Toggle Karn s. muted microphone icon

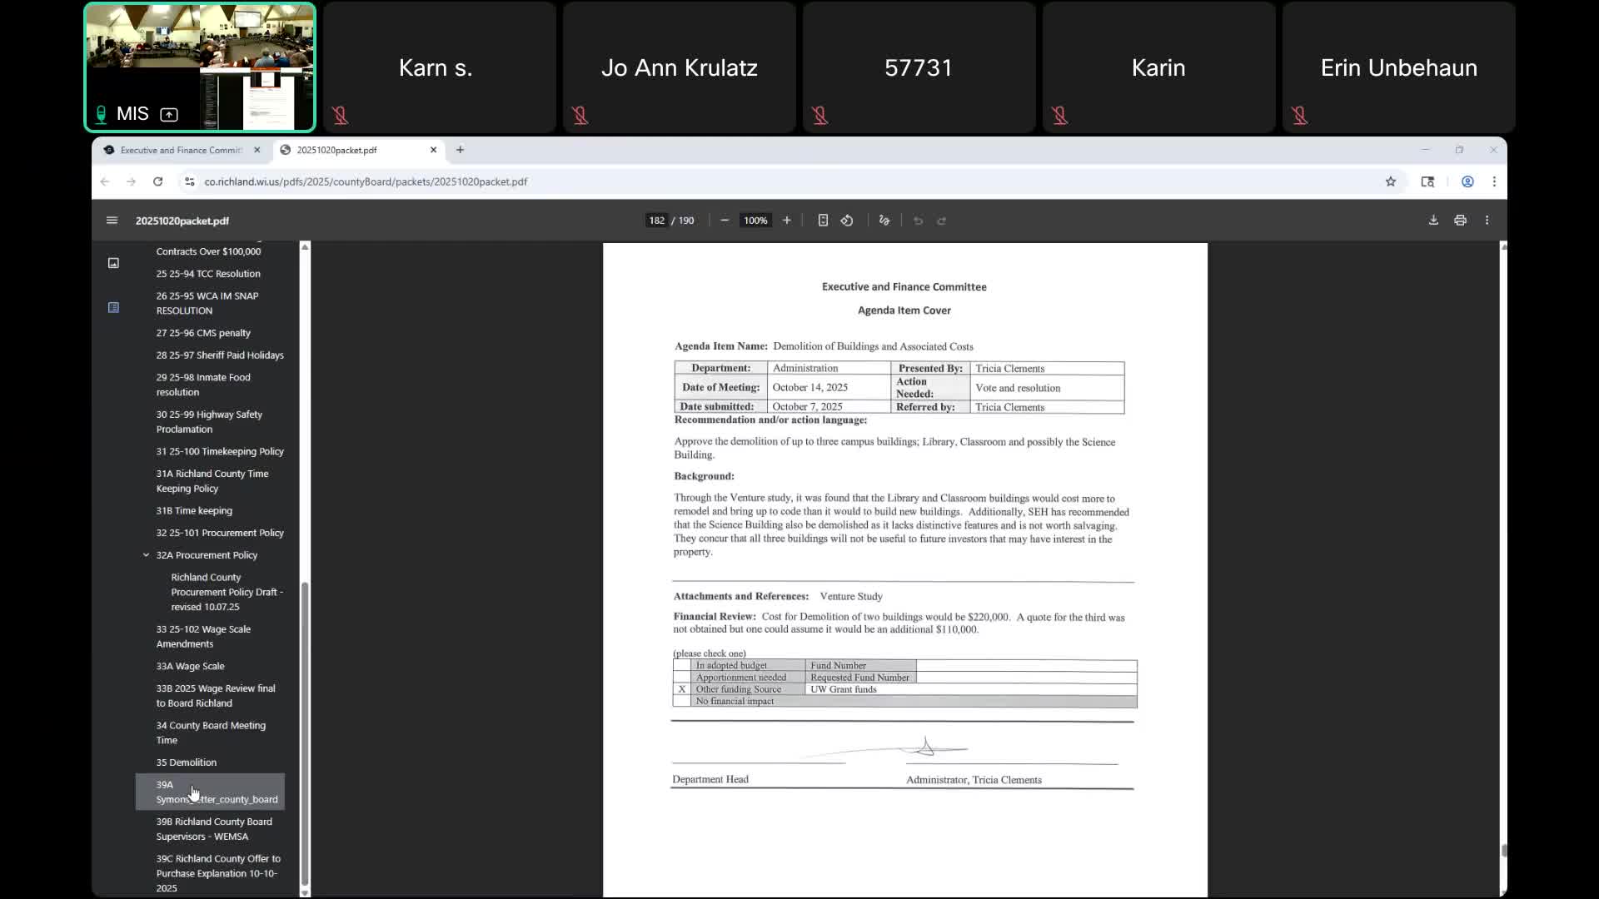coord(340,116)
